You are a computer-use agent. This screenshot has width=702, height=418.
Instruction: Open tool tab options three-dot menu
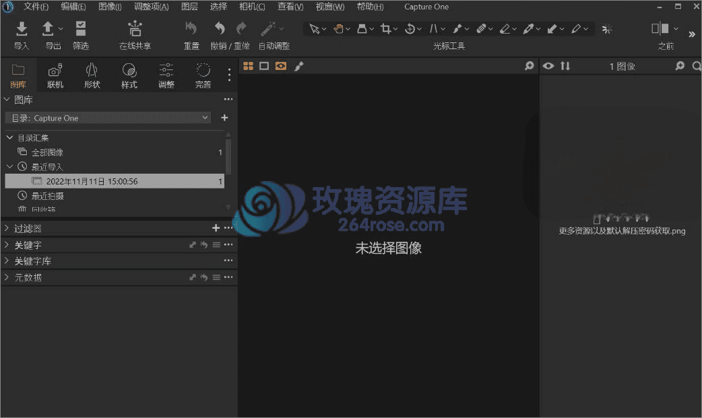coord(229,75)
